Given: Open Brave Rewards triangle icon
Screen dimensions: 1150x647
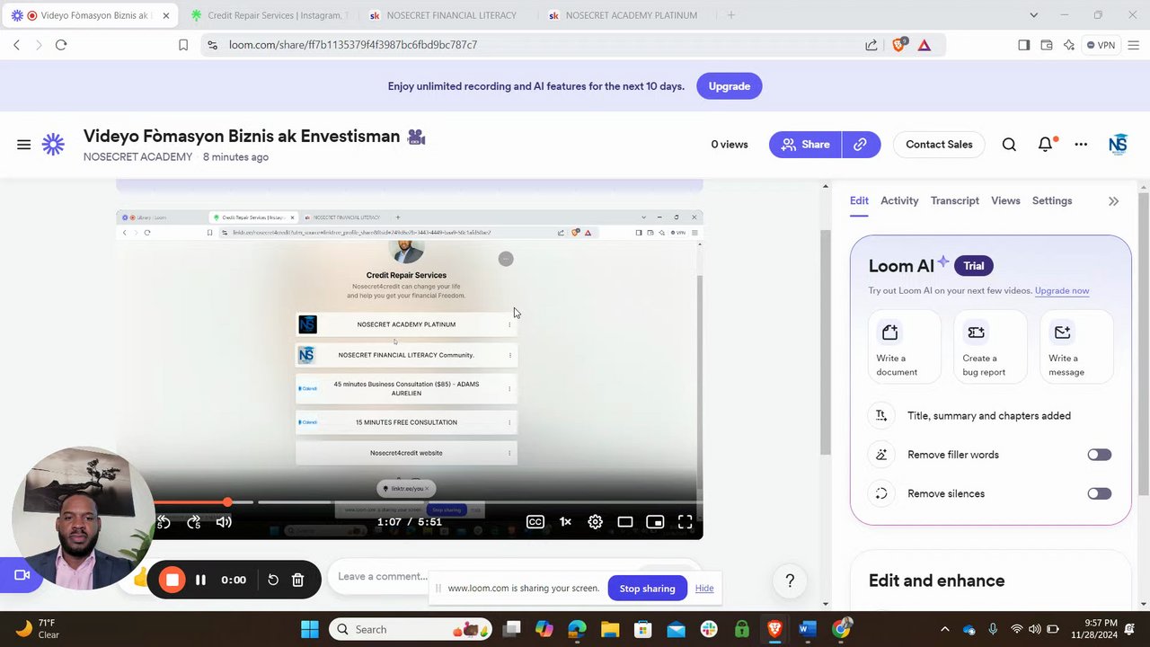Looking at the screenshot, I should click(924, 45).
